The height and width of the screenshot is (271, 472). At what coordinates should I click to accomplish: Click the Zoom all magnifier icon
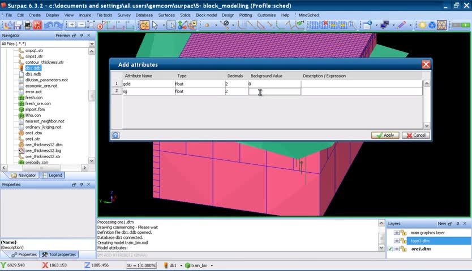[x=91, y=25]
